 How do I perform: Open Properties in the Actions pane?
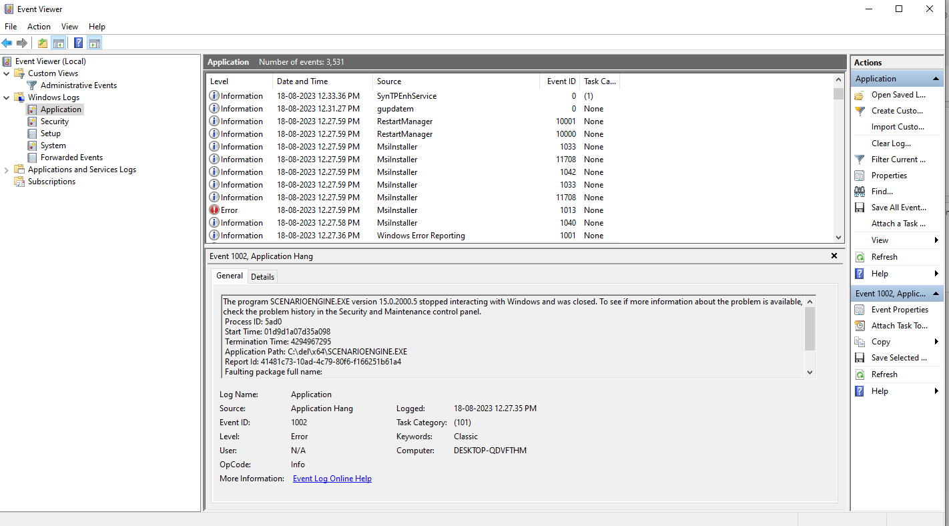[x=889, y=176]
